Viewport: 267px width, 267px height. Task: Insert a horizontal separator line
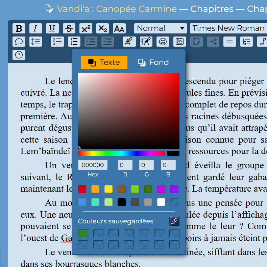coord(230,42)
